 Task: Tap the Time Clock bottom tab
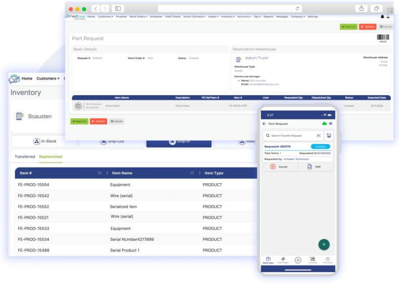tap(327, 260)
